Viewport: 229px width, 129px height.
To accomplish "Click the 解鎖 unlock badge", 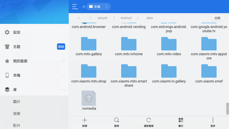I will (x=61, y=47).
